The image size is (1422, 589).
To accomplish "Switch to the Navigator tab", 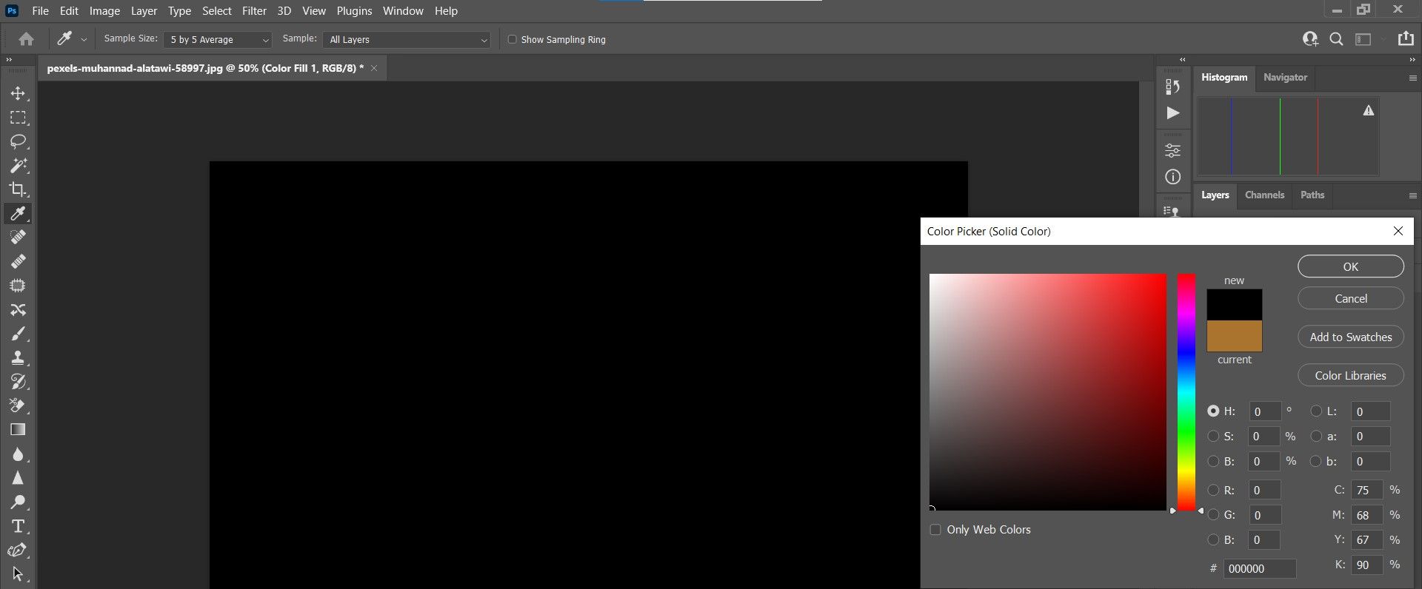I will [1285, 77].
